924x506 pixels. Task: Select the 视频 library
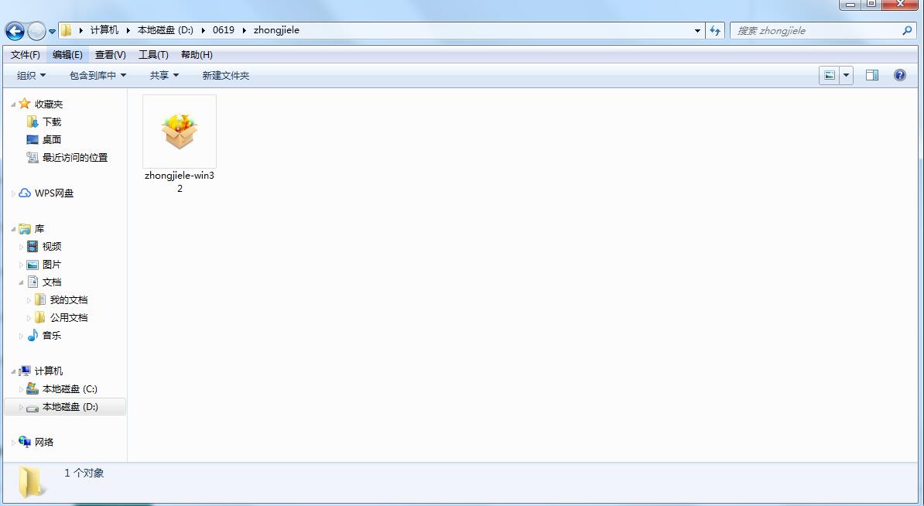52,246
